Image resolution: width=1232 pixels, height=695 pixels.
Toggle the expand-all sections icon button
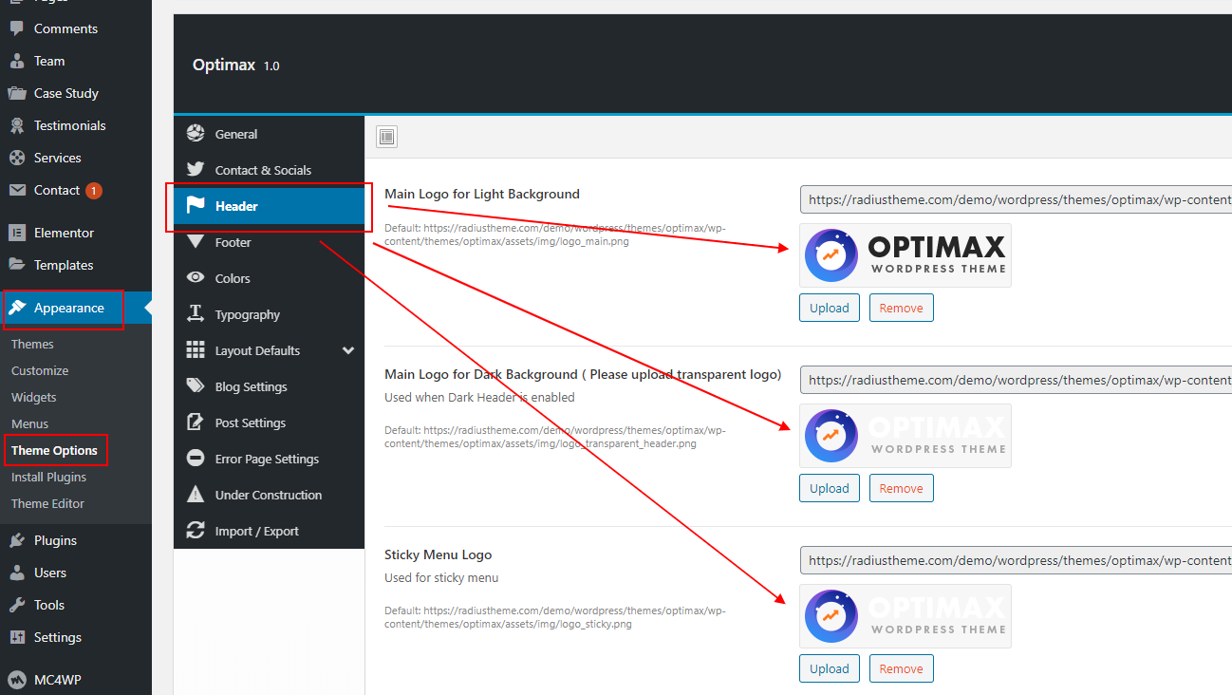(386, 137)
